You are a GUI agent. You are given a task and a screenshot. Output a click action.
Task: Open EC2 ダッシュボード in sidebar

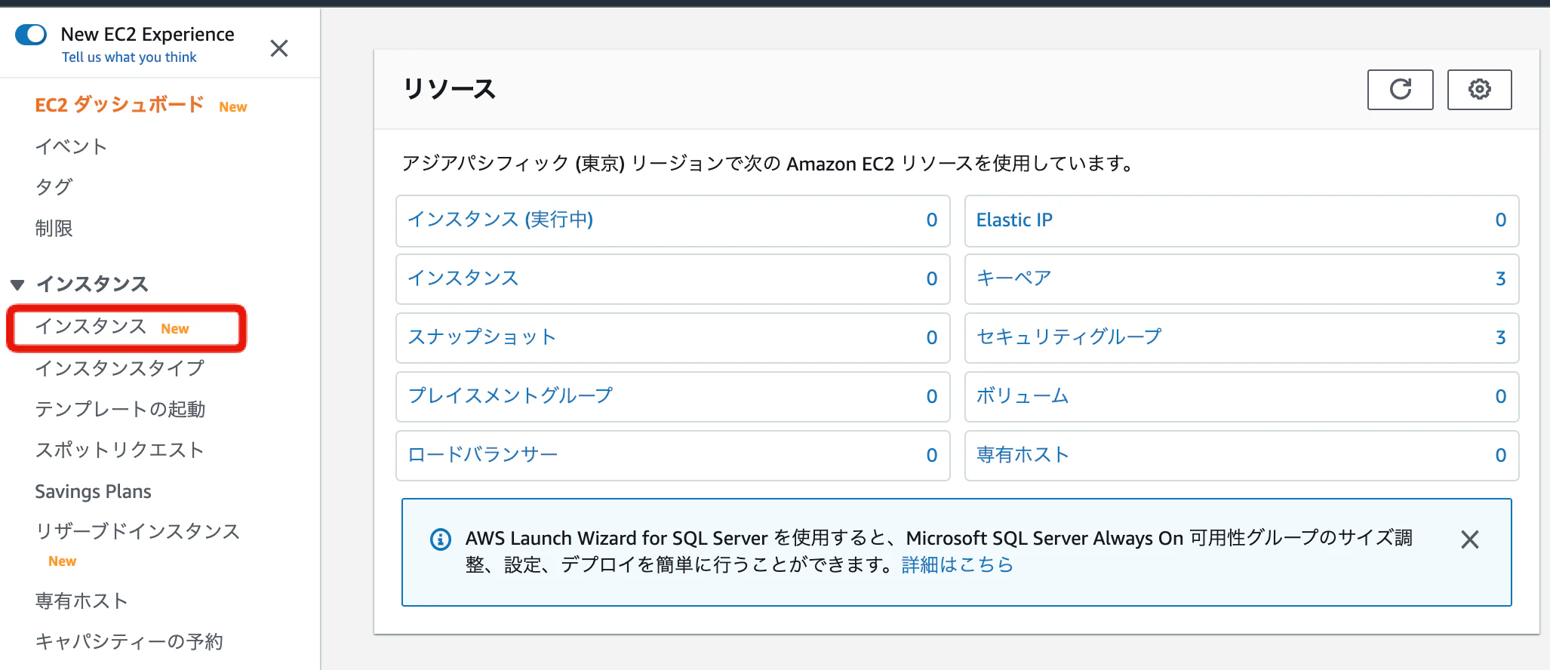point(119,105)
